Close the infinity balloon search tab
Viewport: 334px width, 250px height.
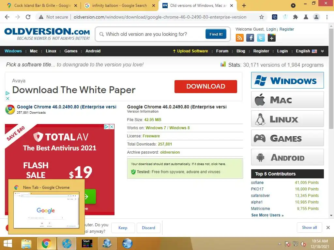[x=154, y=6]
